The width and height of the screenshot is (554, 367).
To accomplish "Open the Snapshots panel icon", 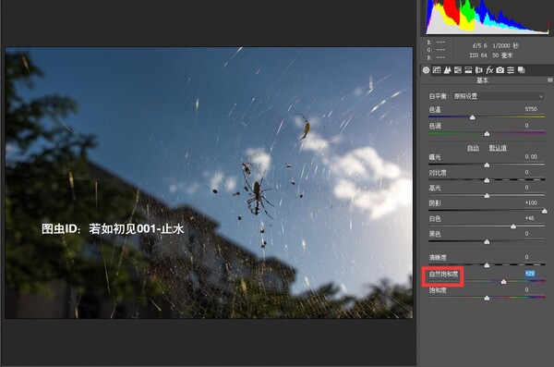I will 521,70.
